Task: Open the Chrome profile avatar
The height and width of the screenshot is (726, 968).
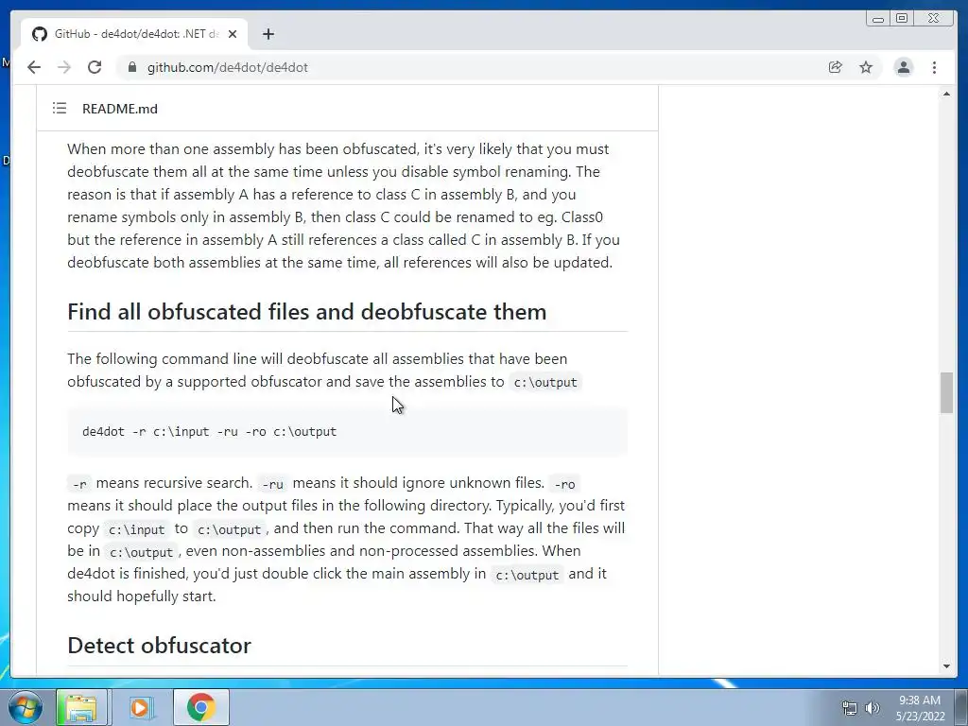Action: coord(903,67)
